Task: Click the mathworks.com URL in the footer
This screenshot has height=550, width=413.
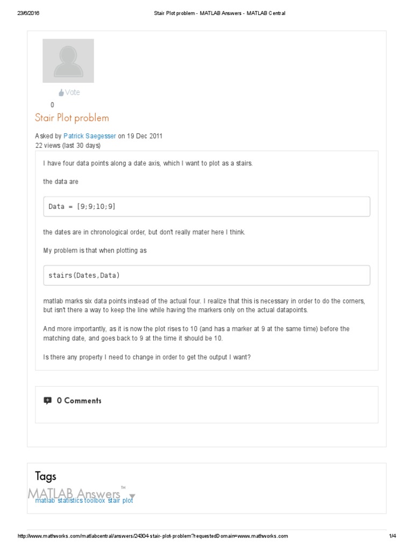Action: pyautogui.click(x=153, y=536)
